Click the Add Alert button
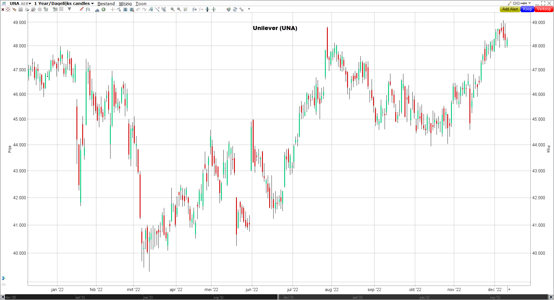Viewport: 554px width, 300px height. (510, 9)
